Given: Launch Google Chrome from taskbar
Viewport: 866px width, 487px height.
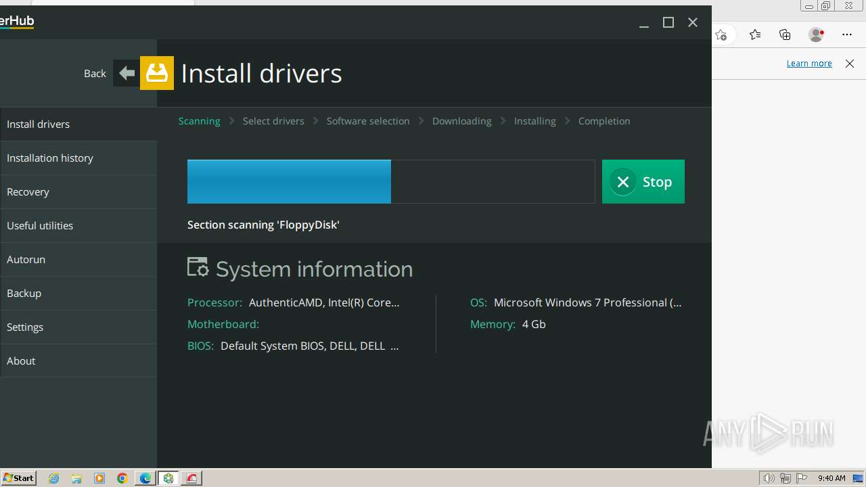Looking at the screenshot, I should pyautogui.click(x=122, y=478).
